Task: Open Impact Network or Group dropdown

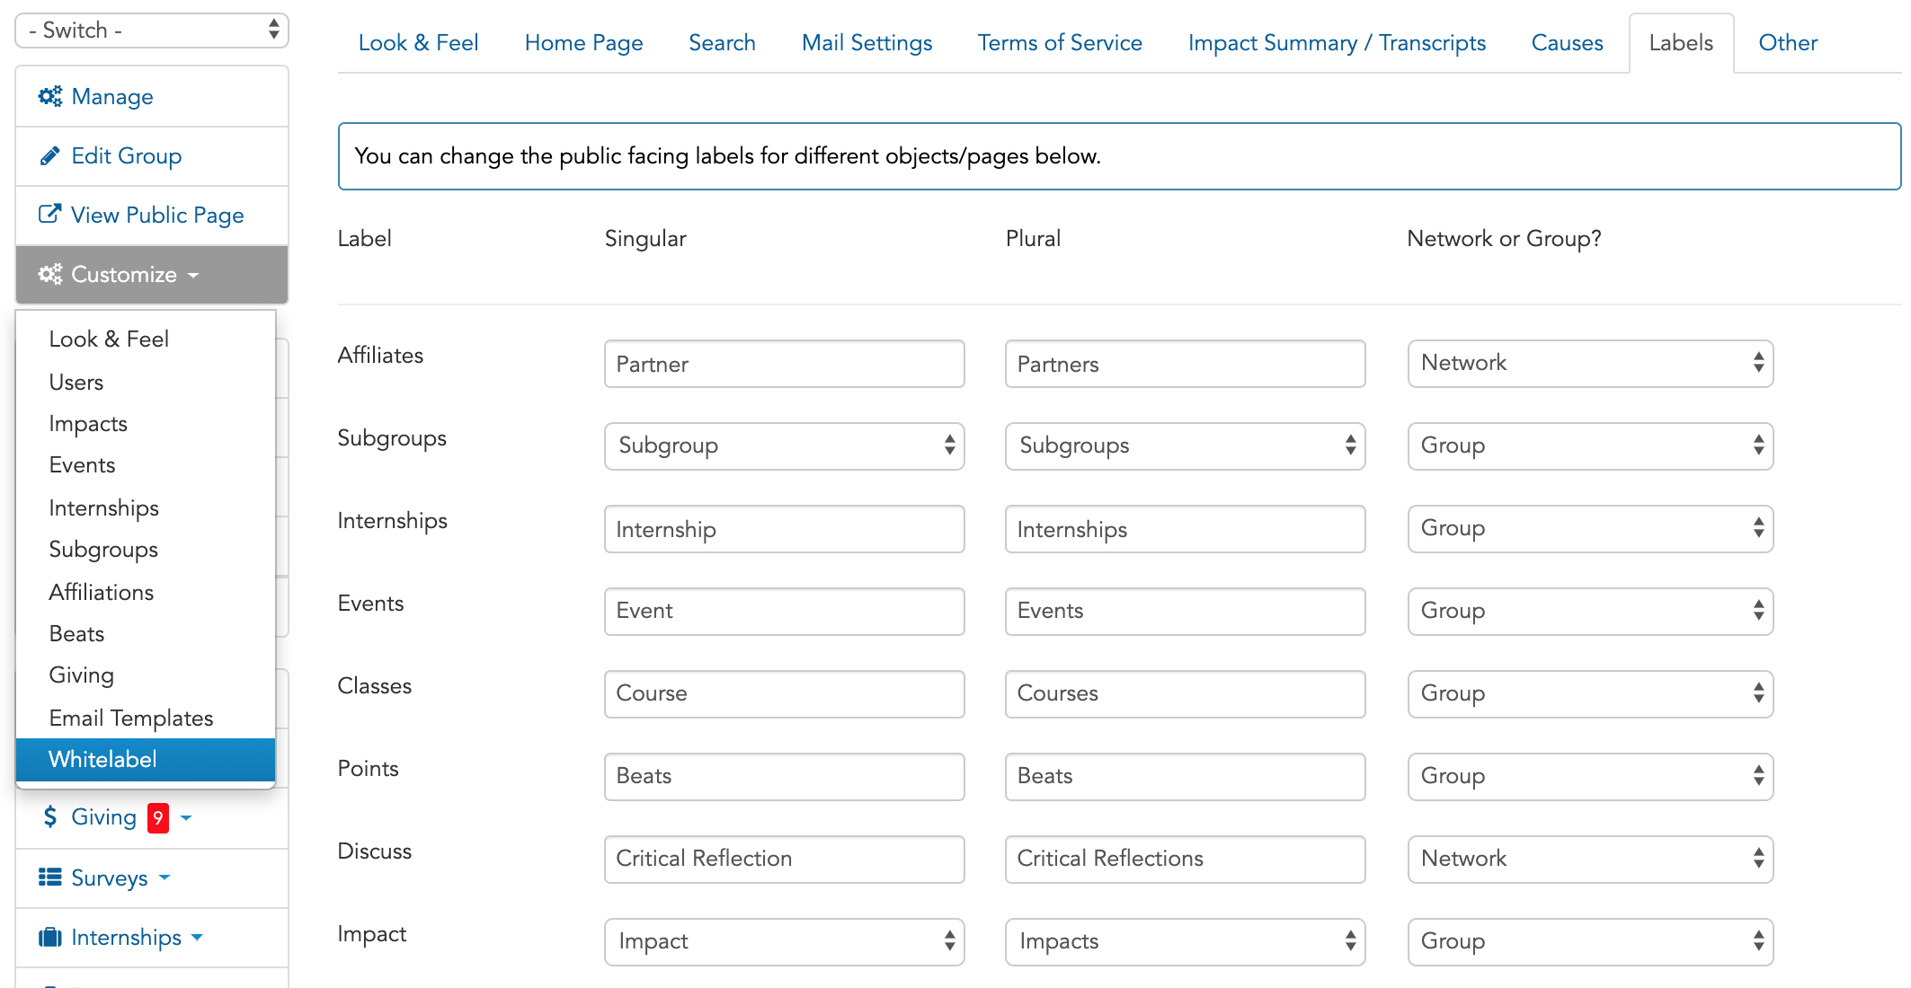Action: point(1590,941)
